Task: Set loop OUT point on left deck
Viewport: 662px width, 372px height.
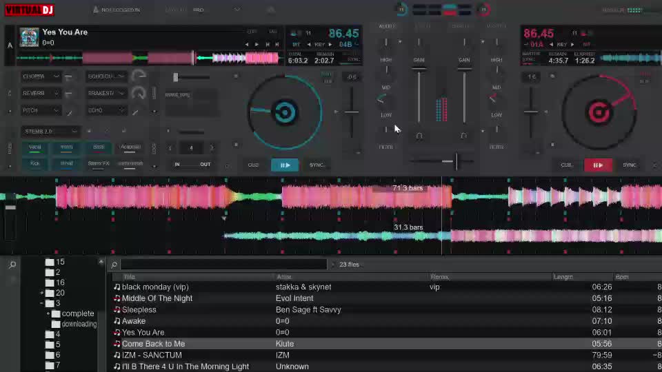Action: point(205,165)
